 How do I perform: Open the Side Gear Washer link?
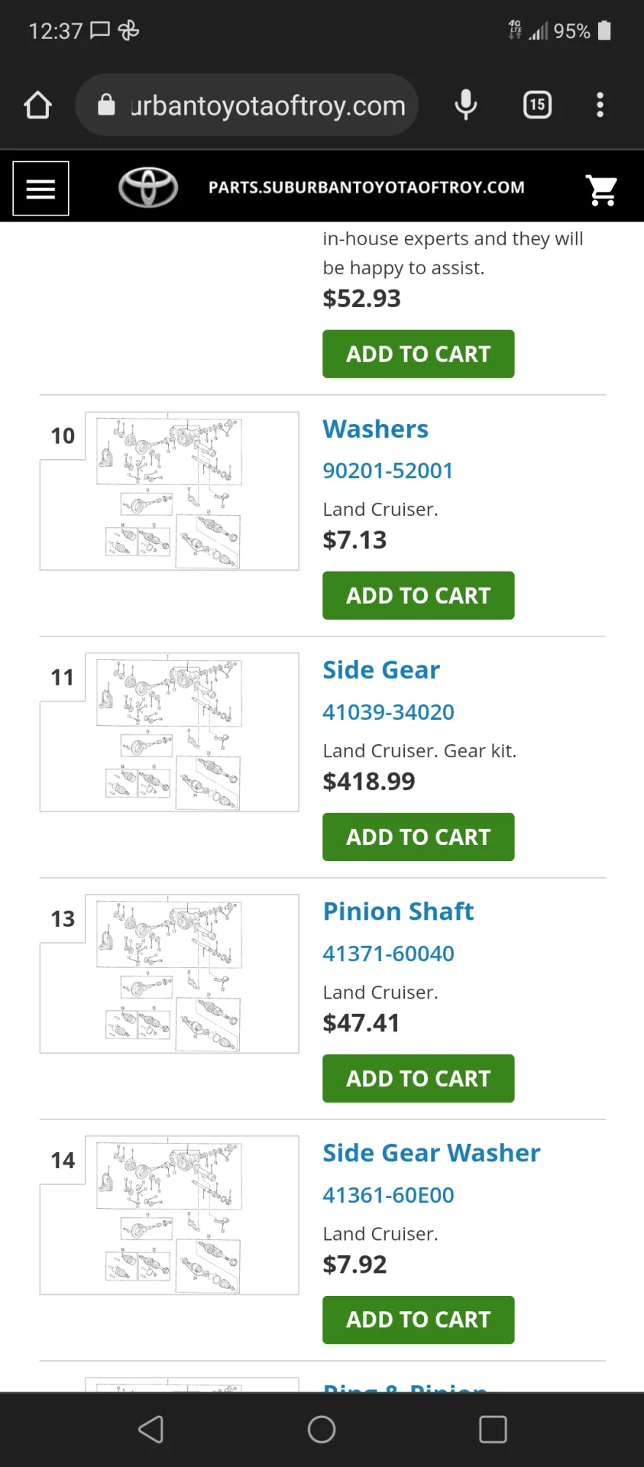click(431, 1152)
